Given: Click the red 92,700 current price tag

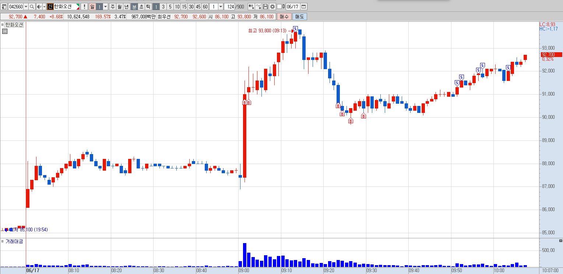Looking at the screenshot, I should (x=551, y=54).
